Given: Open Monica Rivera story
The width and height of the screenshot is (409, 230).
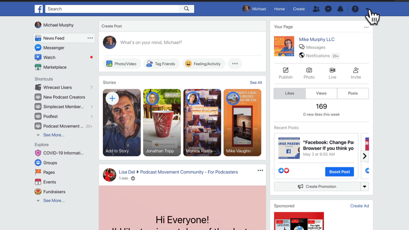Looking at the screenshot, I should pos(202,123).
